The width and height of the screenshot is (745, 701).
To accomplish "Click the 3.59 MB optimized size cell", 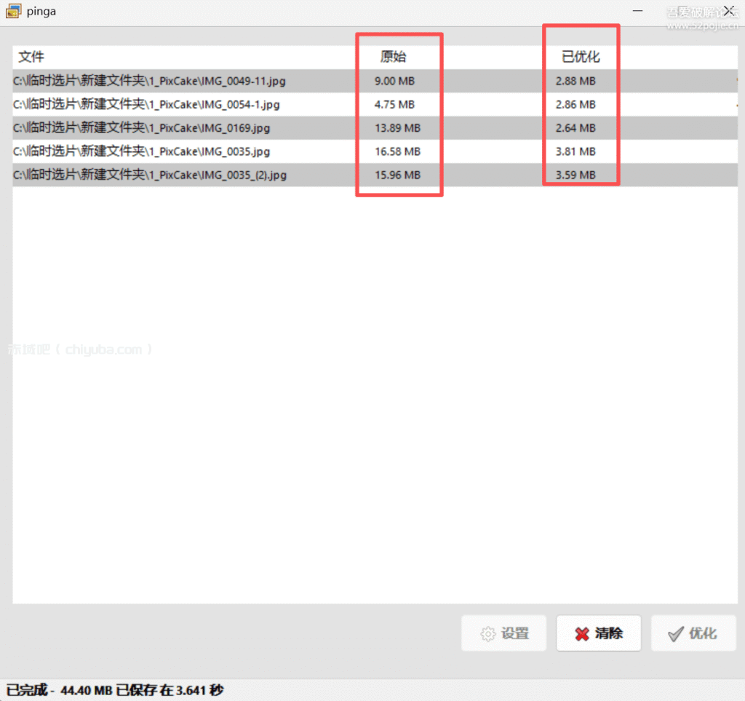I will point(575,175).
